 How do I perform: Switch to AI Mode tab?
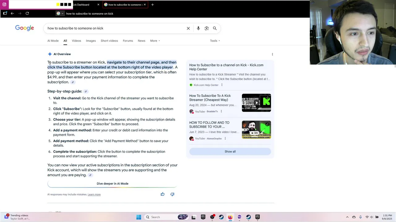tap(53, 41)
